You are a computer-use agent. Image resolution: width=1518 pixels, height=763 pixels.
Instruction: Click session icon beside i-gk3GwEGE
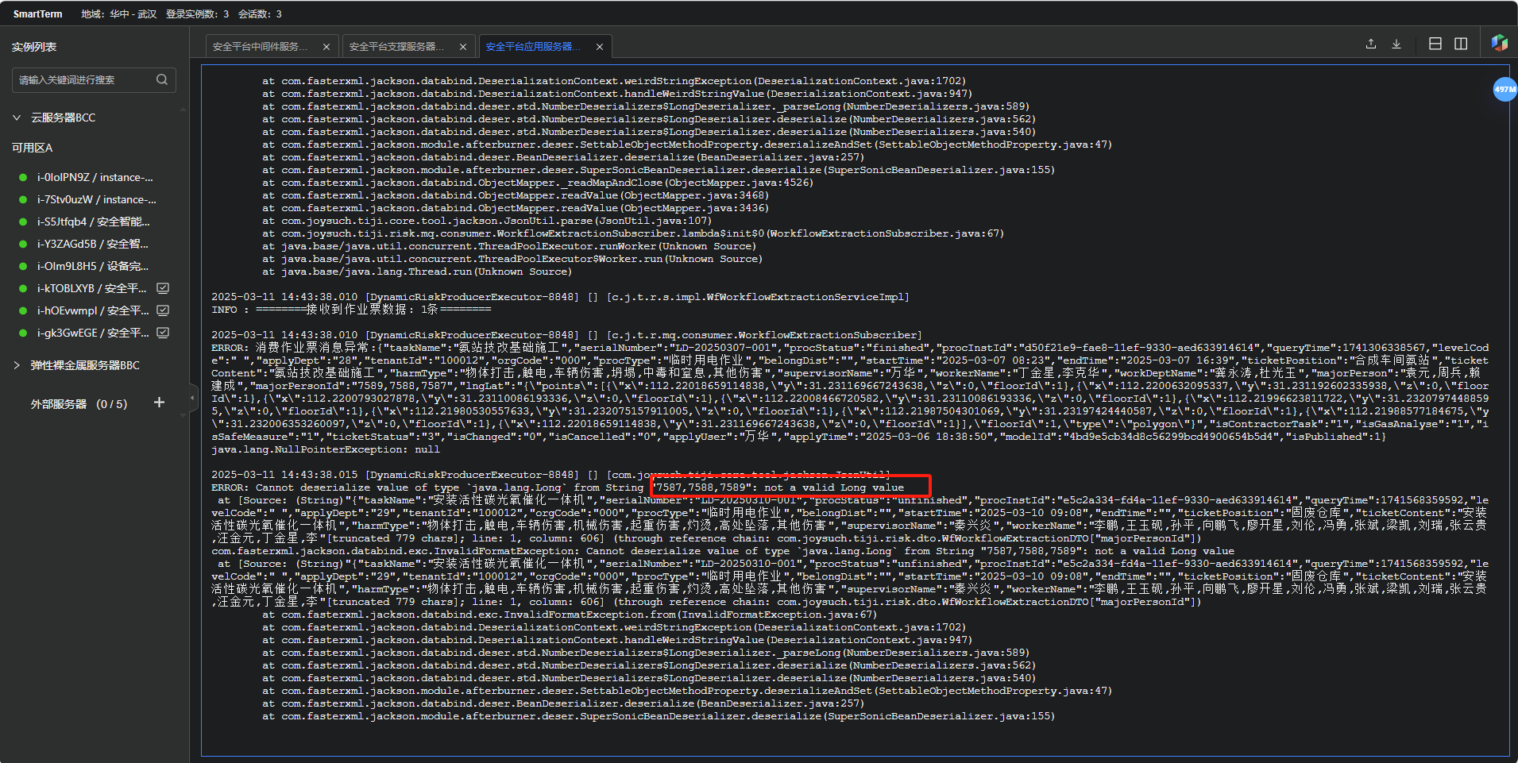tap(163, 333)
